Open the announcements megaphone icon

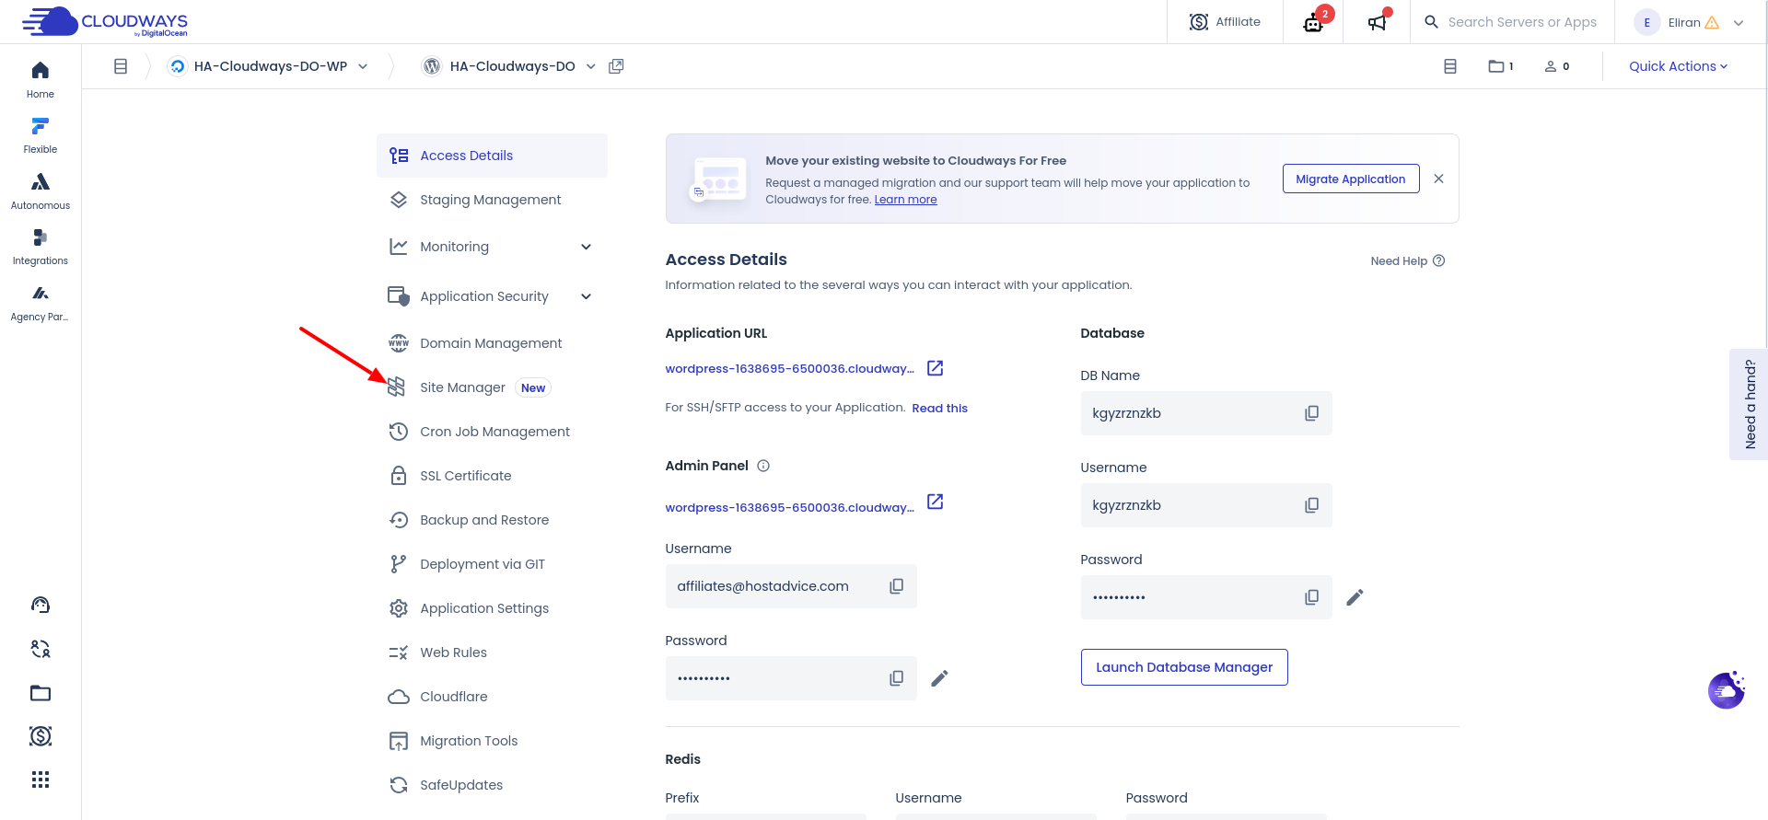1378,22
